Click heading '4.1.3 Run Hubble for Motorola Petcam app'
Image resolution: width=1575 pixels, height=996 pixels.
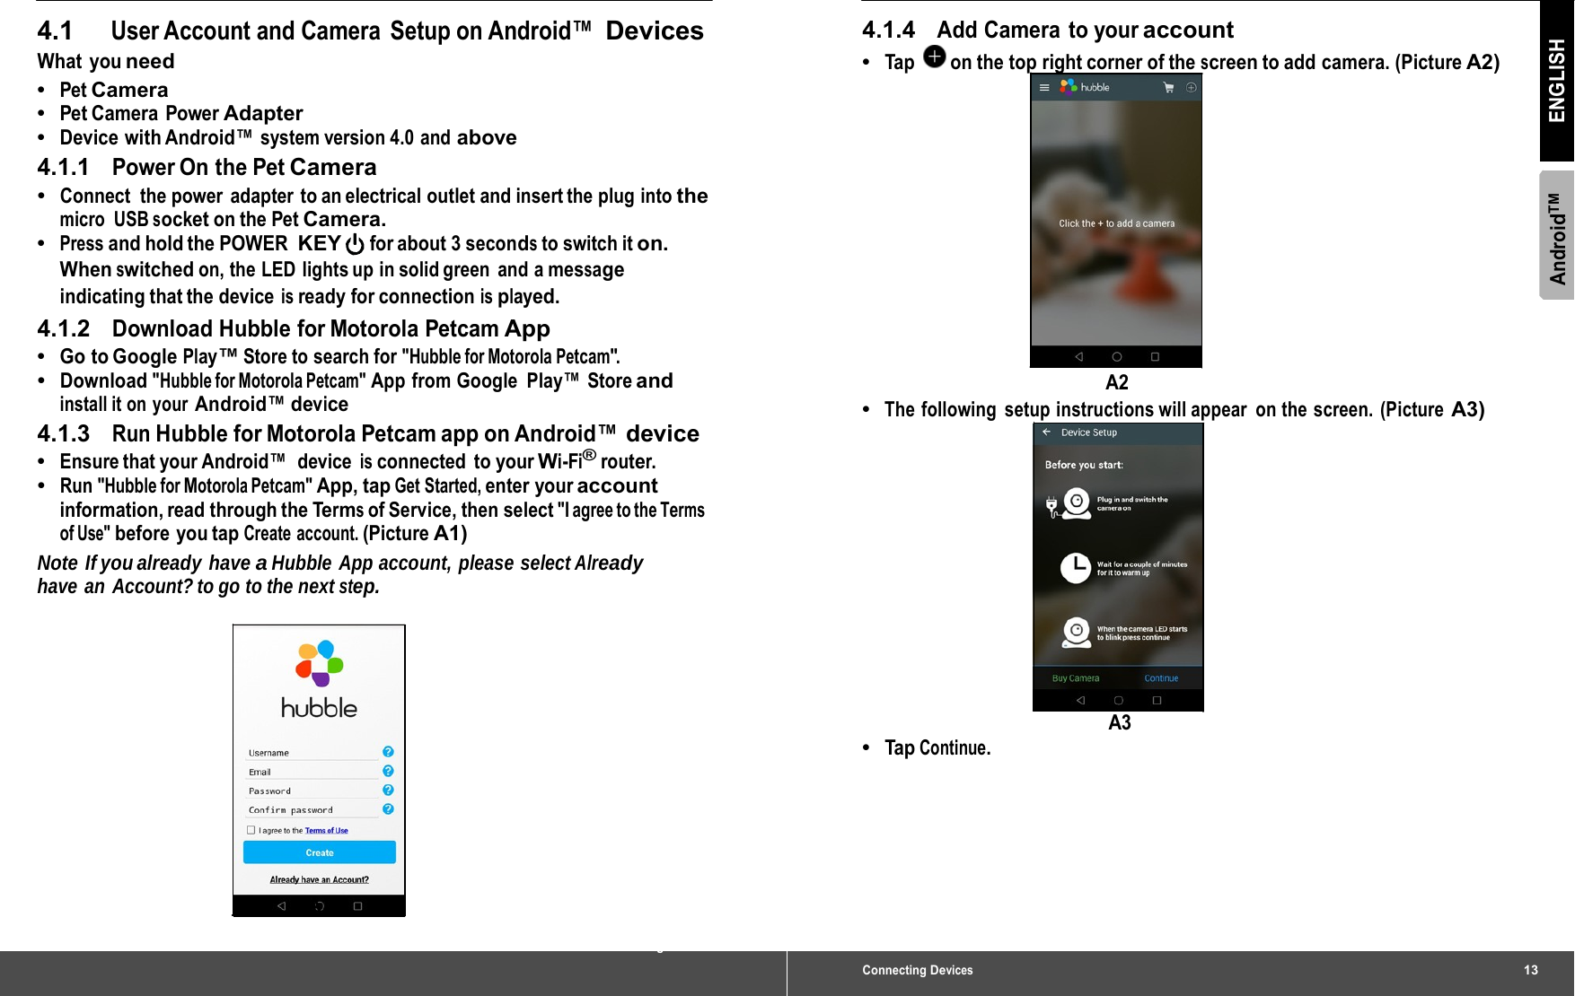click(368, 433)
